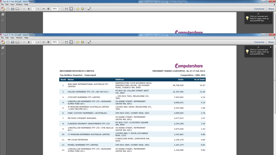Screen dimensions: 276x155
Task: Collapse tip popup using its up arrow, front window
Action: tap(258, 47)
